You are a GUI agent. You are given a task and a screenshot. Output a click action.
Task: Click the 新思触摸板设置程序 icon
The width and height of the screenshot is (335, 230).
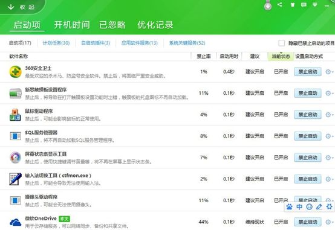(15, 93)
